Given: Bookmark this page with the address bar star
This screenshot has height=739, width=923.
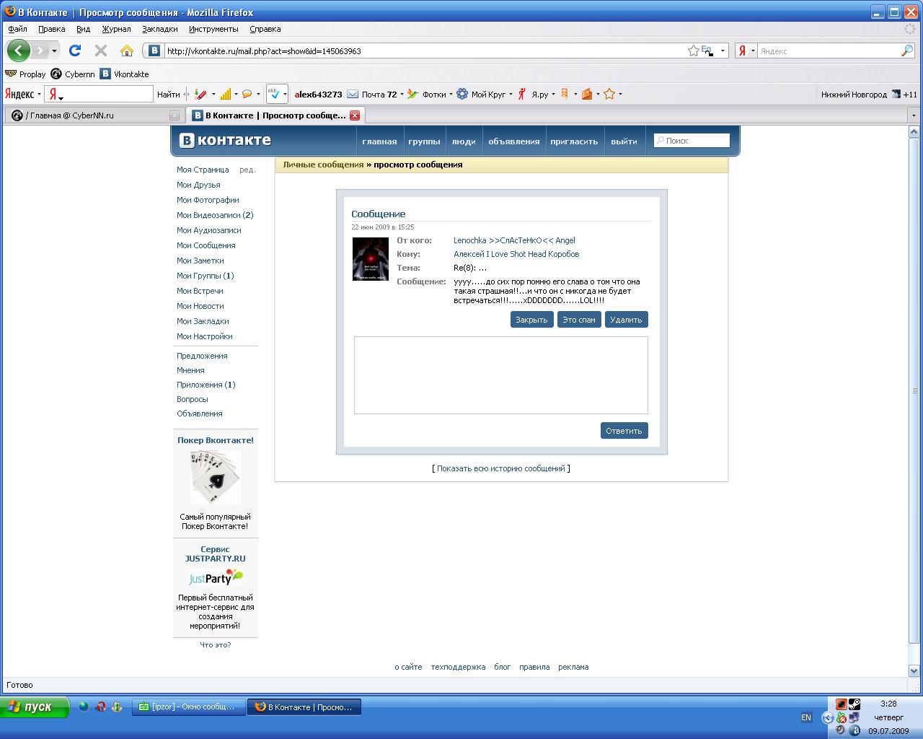Looking at the screenshot, I should point(693,51).
